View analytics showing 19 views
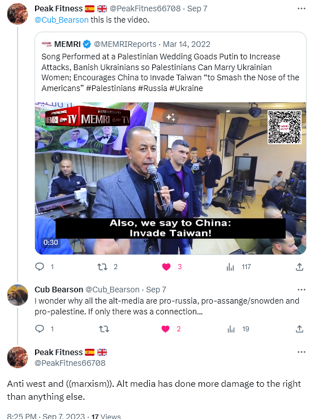 [231, 329]
